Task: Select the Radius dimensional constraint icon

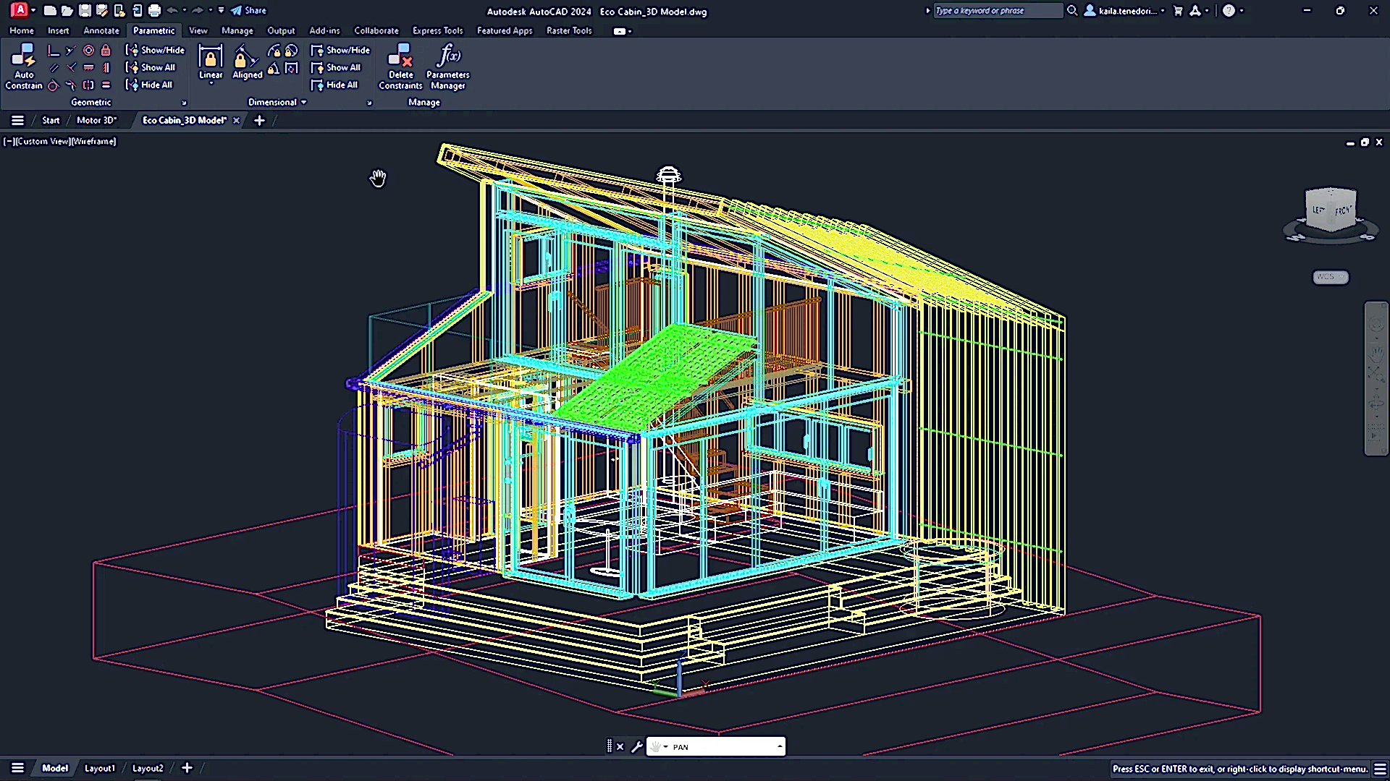Action: 274,51
